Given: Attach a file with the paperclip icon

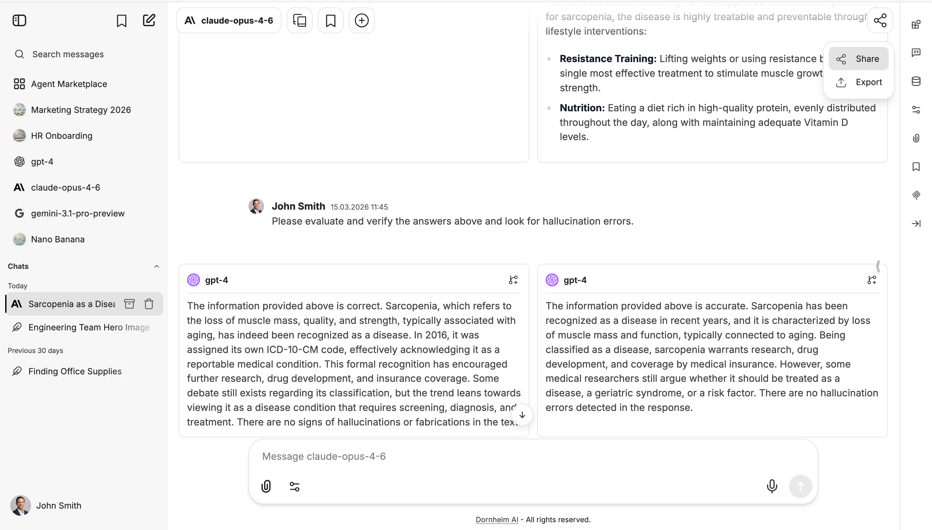Looking at the screenshot, I should 266,486.
